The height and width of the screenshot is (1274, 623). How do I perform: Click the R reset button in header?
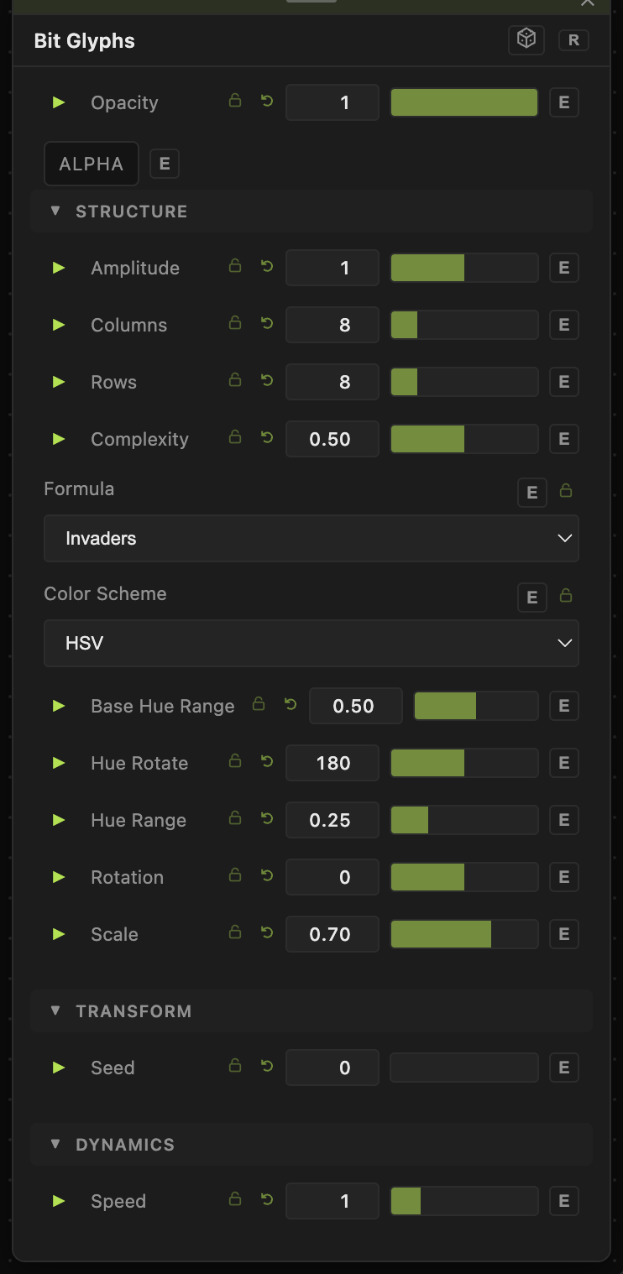pos(573,39)
